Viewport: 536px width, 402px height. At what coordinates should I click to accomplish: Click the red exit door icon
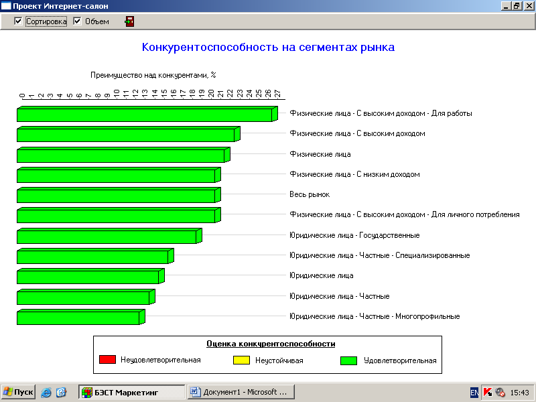point(129,21)
